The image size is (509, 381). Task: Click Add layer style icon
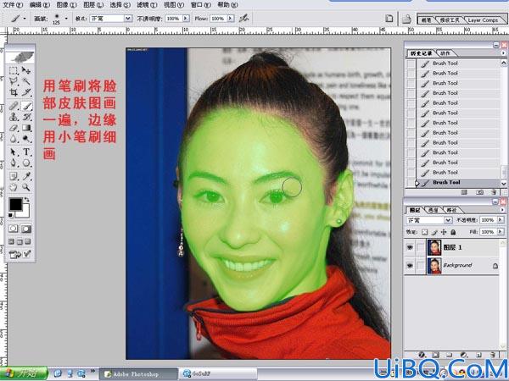point(422,355)
